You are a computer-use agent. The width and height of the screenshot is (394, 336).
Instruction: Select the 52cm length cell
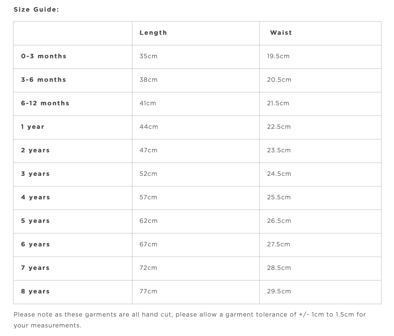coord(148,174)
